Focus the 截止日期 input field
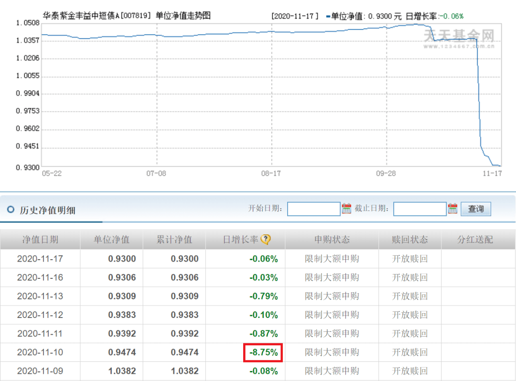This screenshot has height=381, width=516. click(420, 209)
